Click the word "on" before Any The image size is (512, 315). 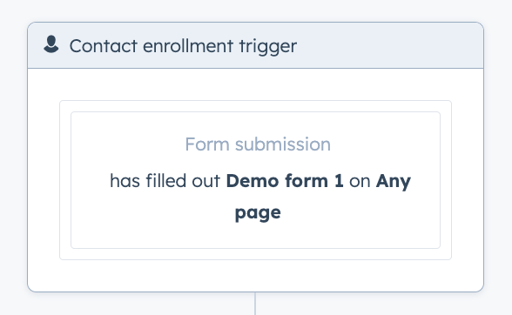click(360, 182)
